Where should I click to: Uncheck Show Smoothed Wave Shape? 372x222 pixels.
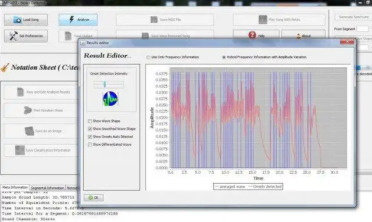coord(90,129)
